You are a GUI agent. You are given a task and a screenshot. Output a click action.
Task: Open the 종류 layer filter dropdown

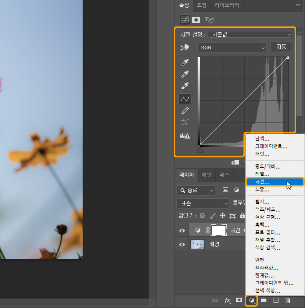click(196, 190)
